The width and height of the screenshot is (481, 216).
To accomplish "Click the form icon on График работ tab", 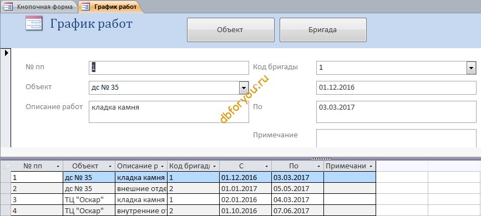I will click(86, 7).
